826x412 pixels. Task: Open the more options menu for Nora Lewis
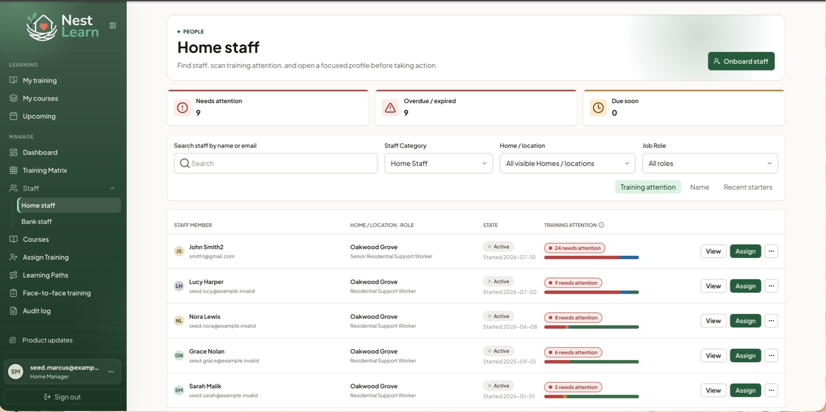tap(771, 320)
